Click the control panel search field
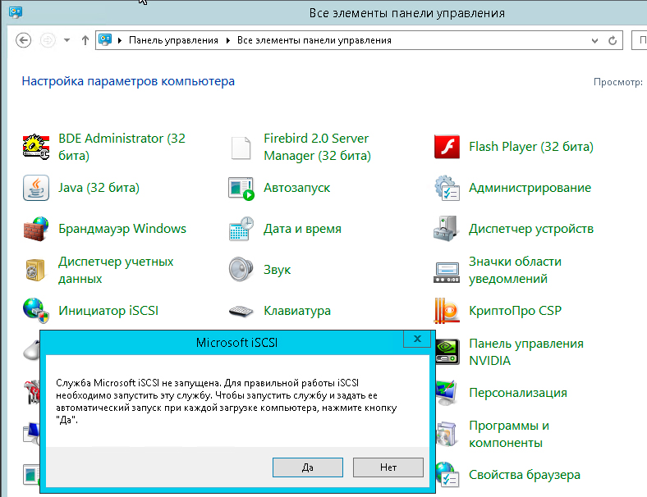This screenshot has width=647, height=497. pos(639,40)
